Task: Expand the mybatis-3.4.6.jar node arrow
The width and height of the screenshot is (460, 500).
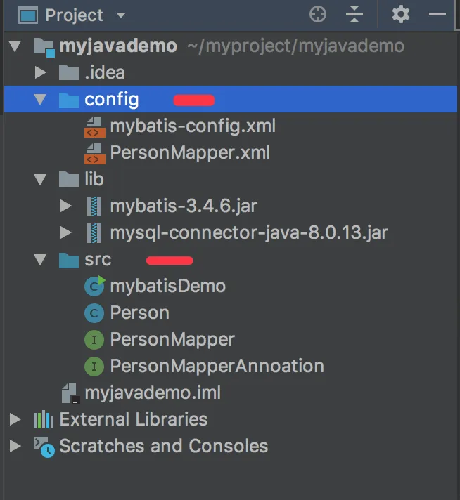Action: pos(66,206)
